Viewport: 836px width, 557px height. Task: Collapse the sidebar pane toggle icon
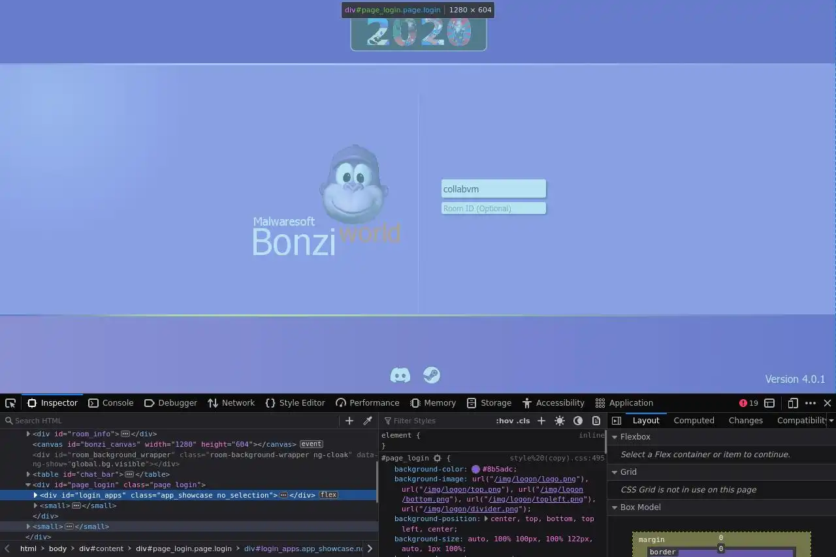[x=616, y=421]
